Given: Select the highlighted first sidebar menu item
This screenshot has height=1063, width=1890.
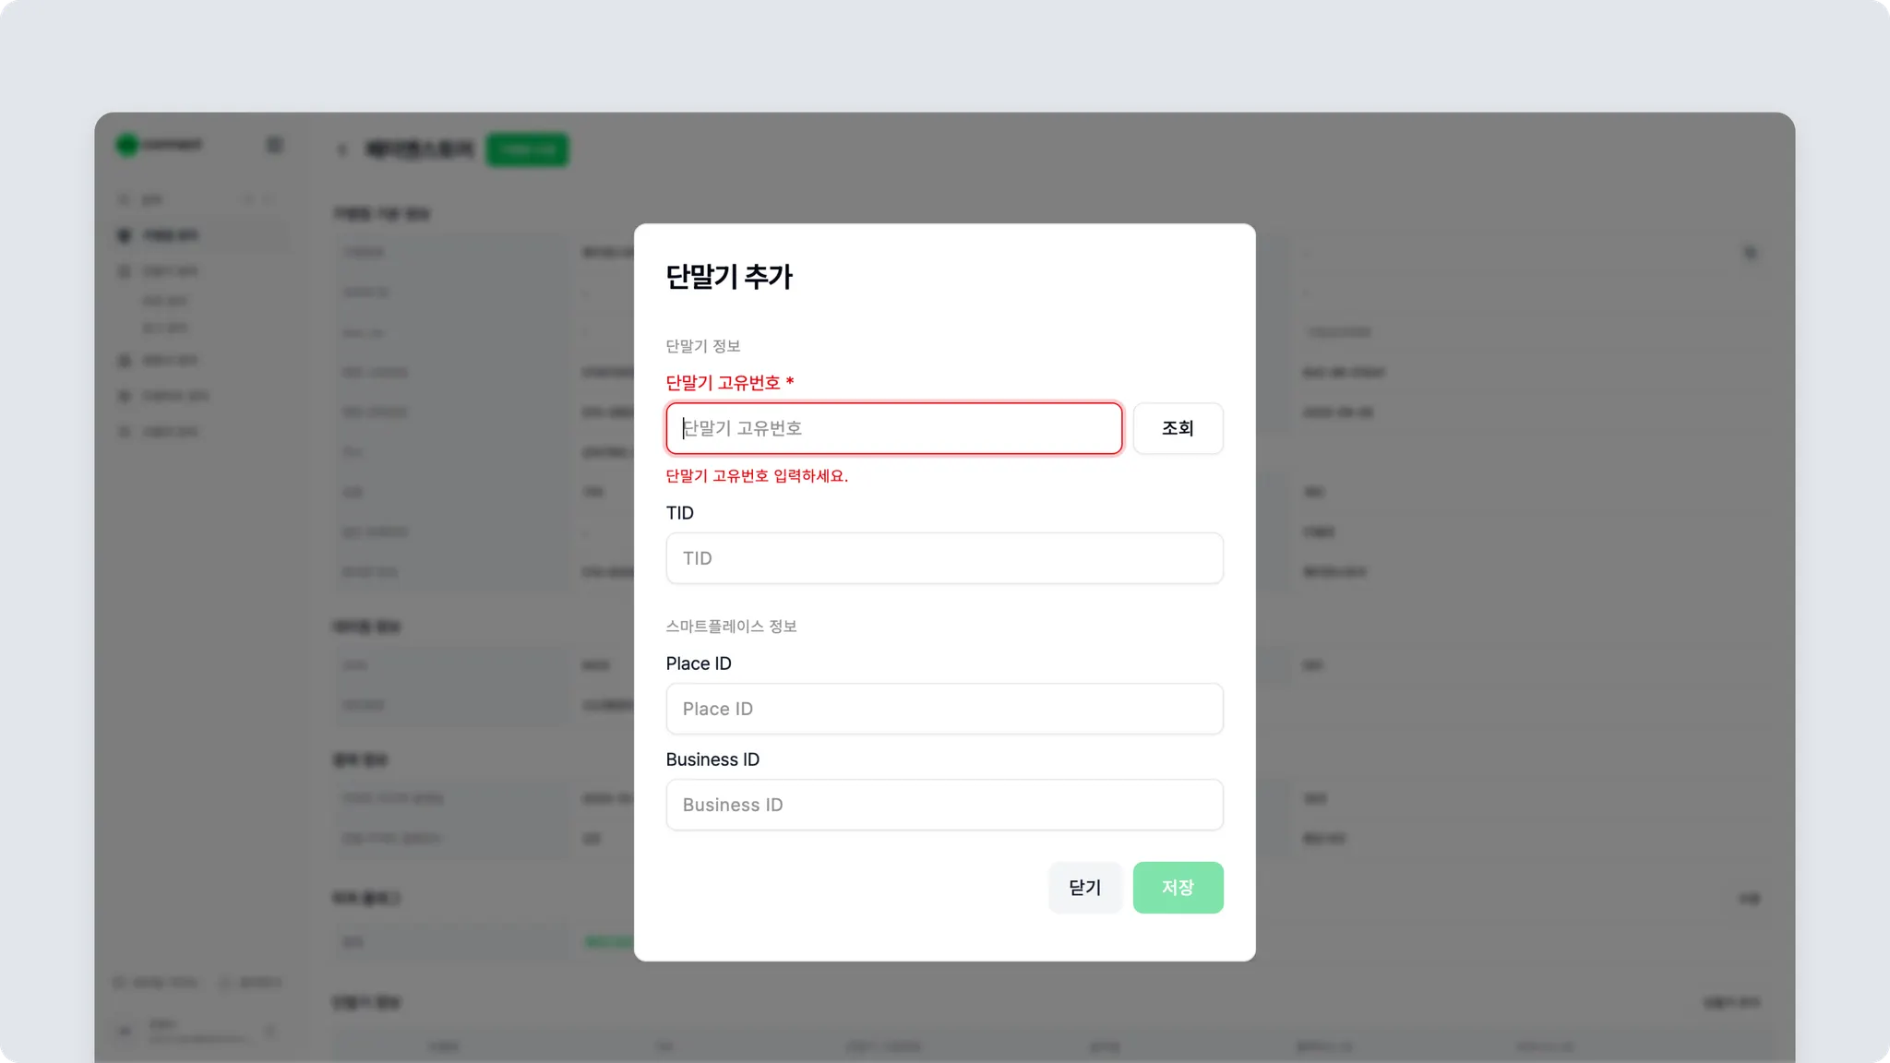Looking at the screenshot, I should [171, 235].
